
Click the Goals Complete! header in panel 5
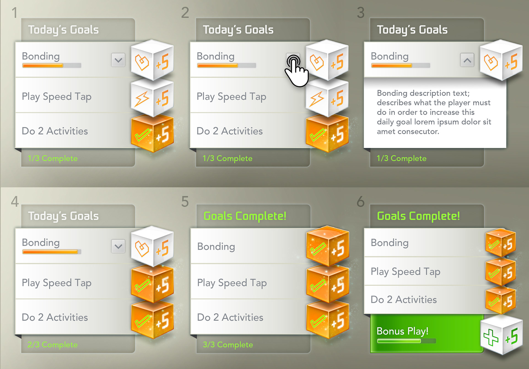[245, 216]
